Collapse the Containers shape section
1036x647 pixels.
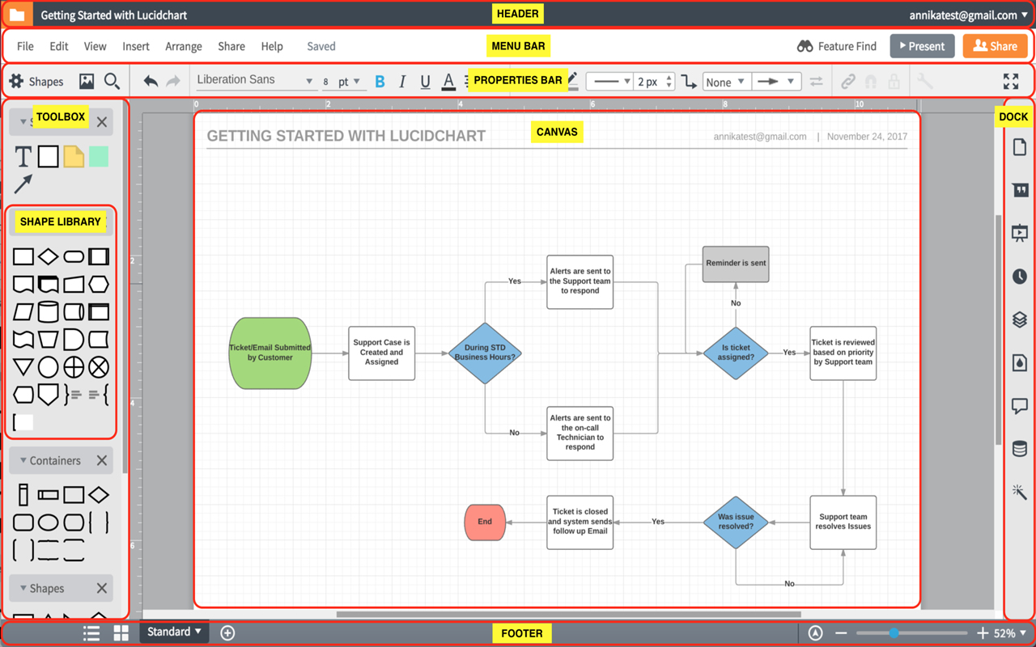pos(23,460)
